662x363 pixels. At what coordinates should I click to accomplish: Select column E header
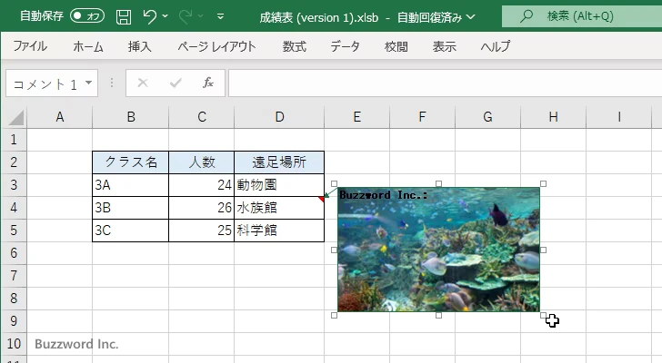(x=357, y=117)
